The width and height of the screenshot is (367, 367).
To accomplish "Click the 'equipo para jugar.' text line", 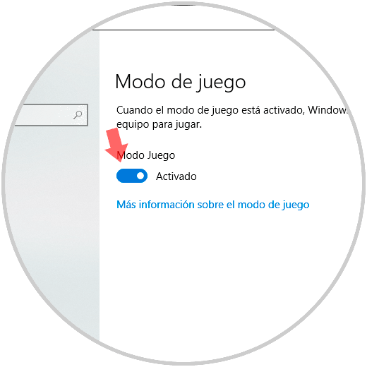I will click(160, 124).
